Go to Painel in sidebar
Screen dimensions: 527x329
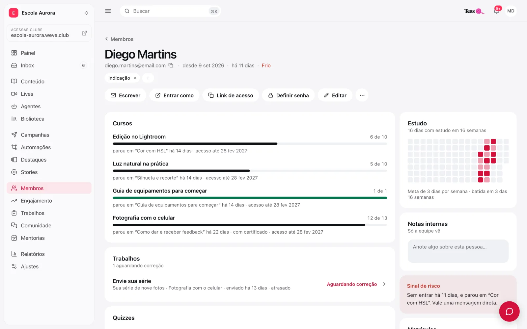[49, 53]
